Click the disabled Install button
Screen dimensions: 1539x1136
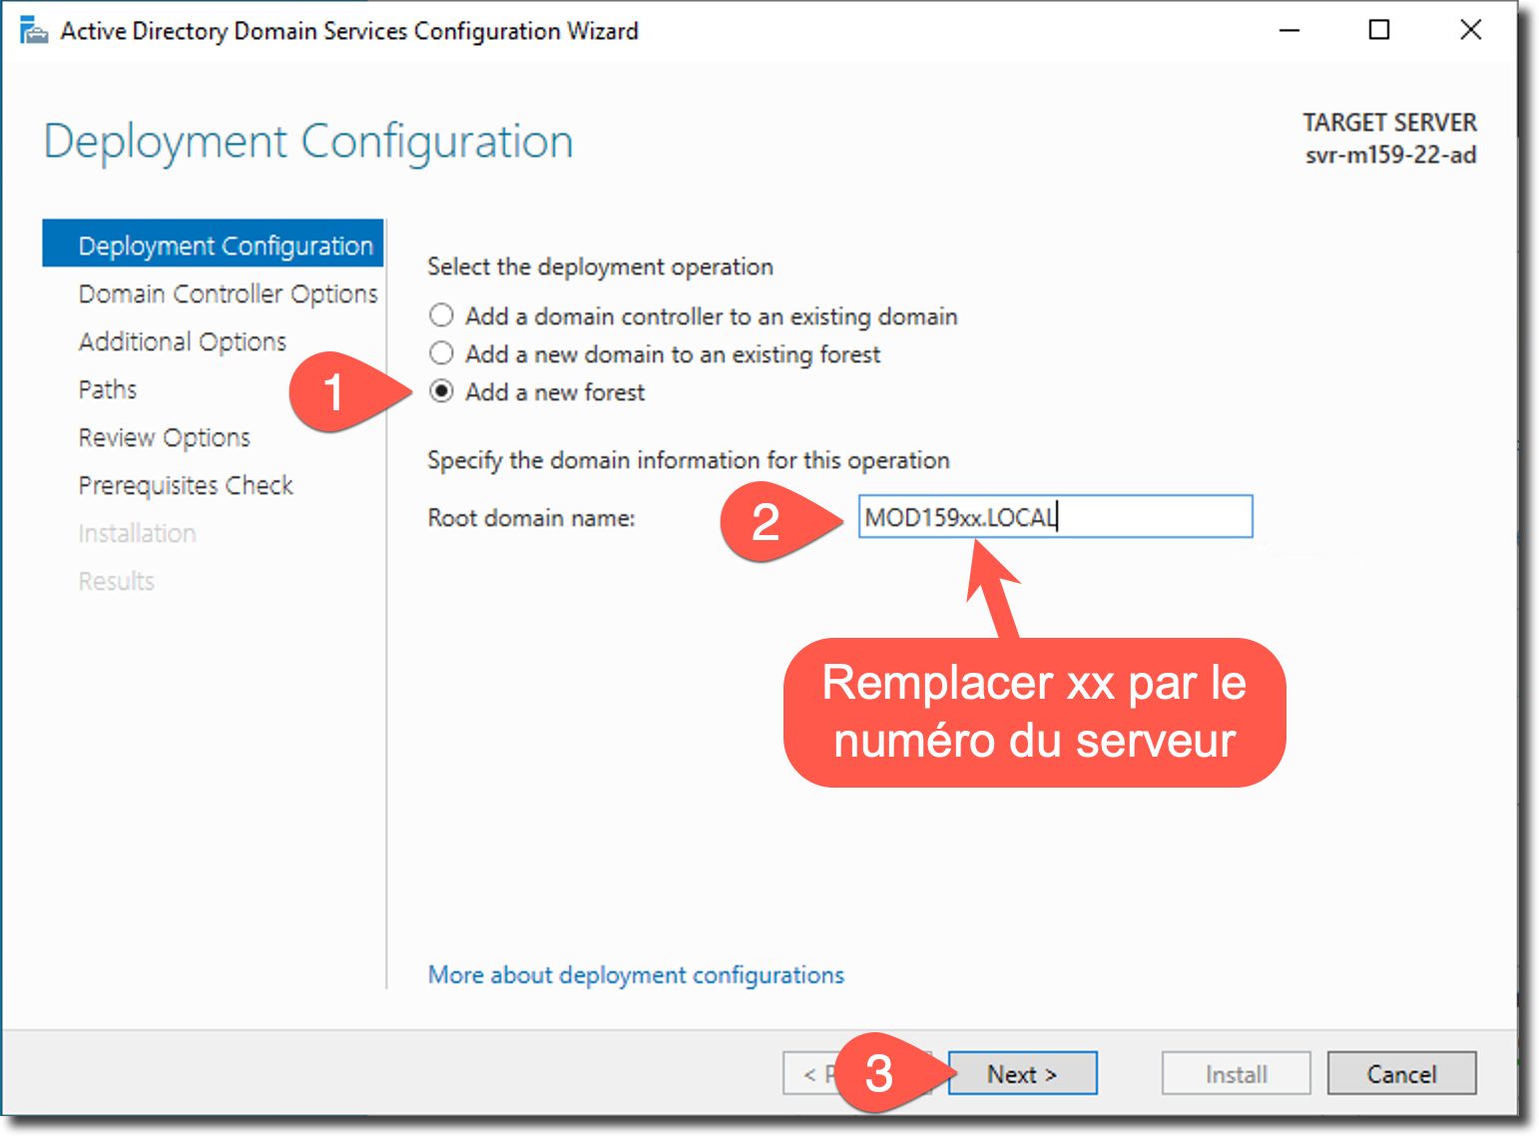point(1236,1074)
